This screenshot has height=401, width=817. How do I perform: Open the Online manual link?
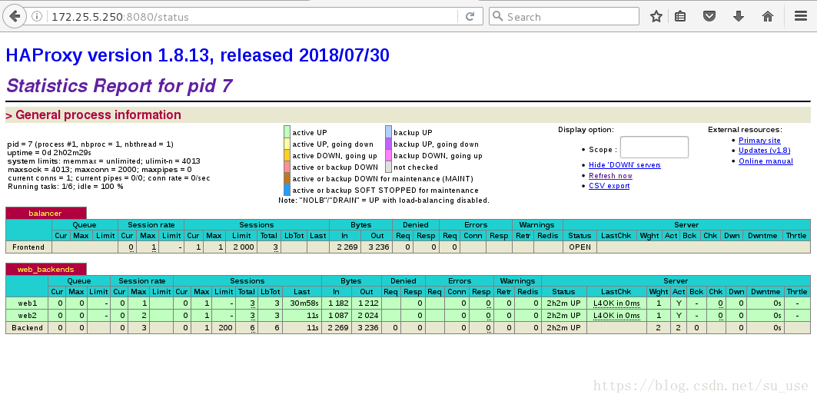coord(766,161)
